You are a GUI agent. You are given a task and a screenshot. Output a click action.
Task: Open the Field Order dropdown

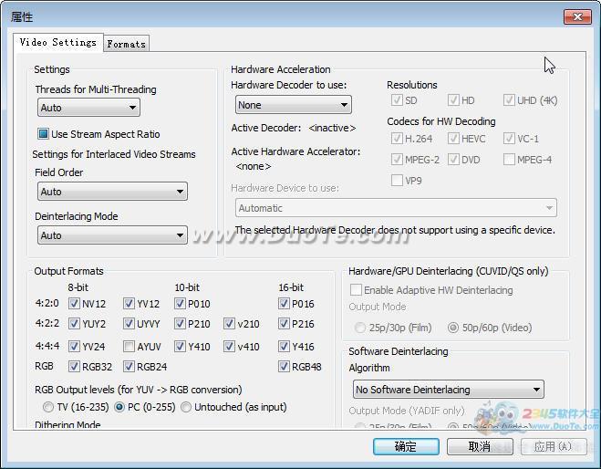click(112, 192)
